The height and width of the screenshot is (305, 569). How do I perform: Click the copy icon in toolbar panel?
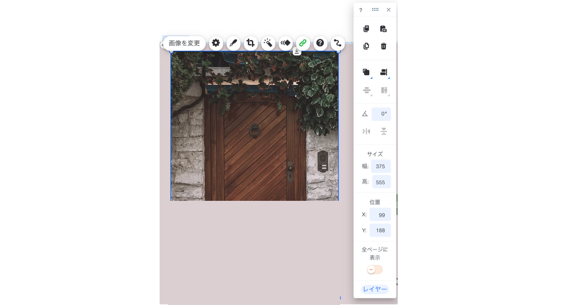coord(366,29)
